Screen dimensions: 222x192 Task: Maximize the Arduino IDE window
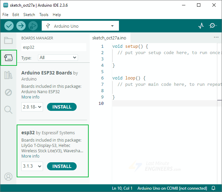[199, 5]
